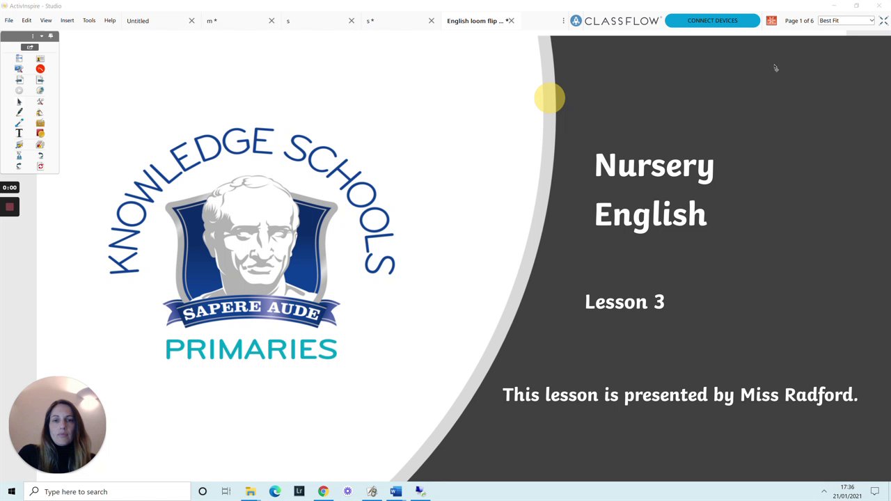The width and height of the screenshot is (891, 501).
Task: Open the toolbox options dropdown arrow
Action: tap(41, 35)
